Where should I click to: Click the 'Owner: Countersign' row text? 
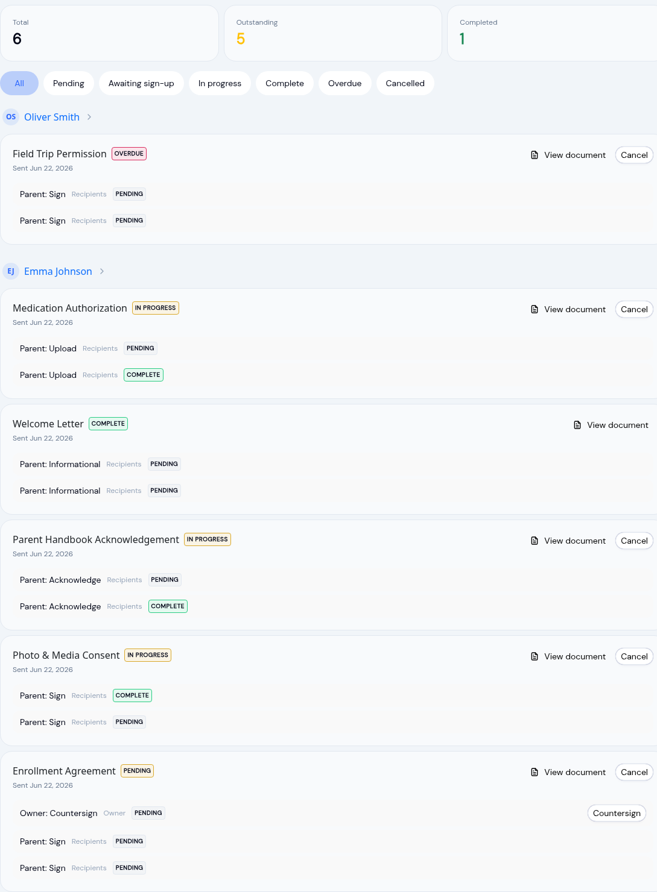[x=59, y=813]
